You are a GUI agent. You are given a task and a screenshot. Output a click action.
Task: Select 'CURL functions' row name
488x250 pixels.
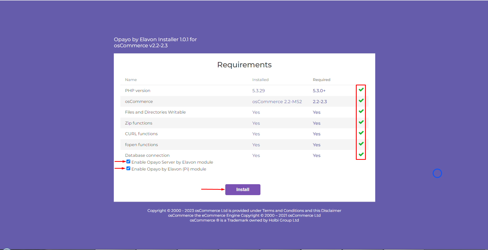(x=141, y=134)
